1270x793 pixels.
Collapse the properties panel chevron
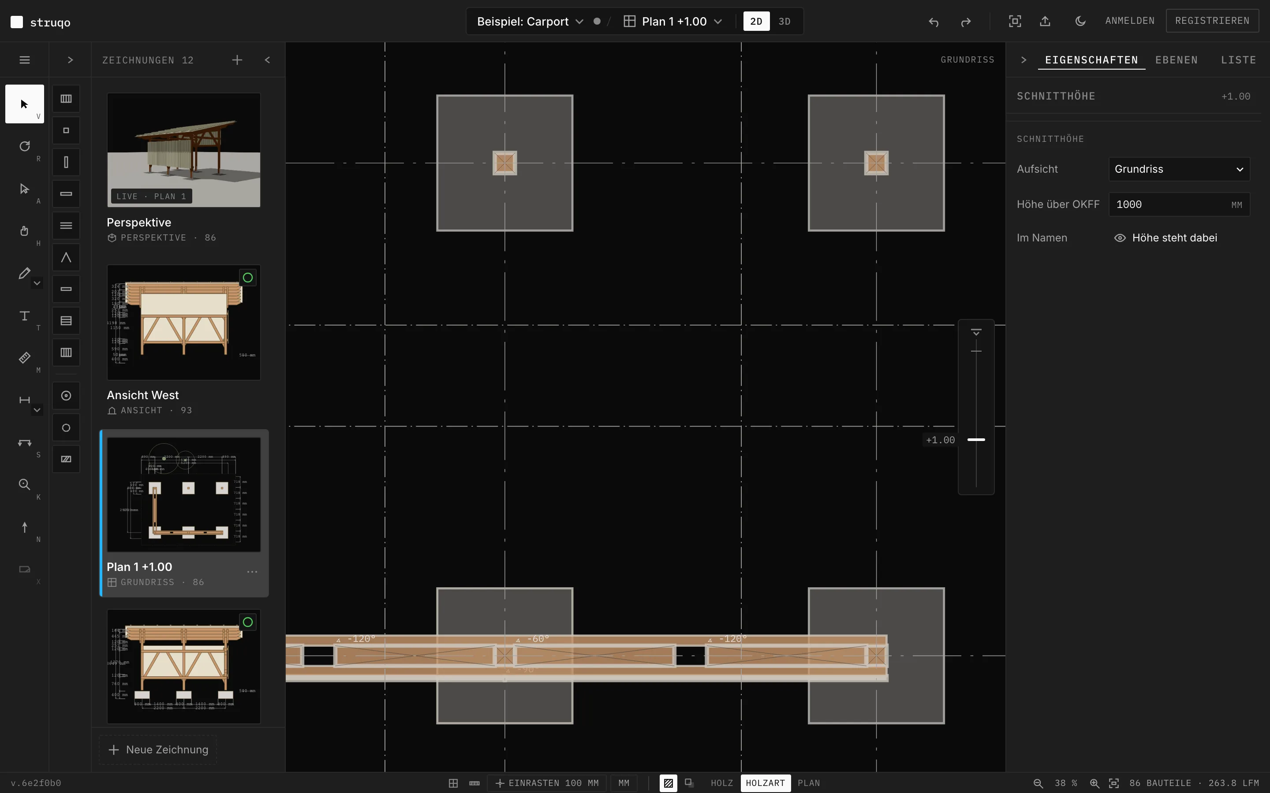[1023, 60]
